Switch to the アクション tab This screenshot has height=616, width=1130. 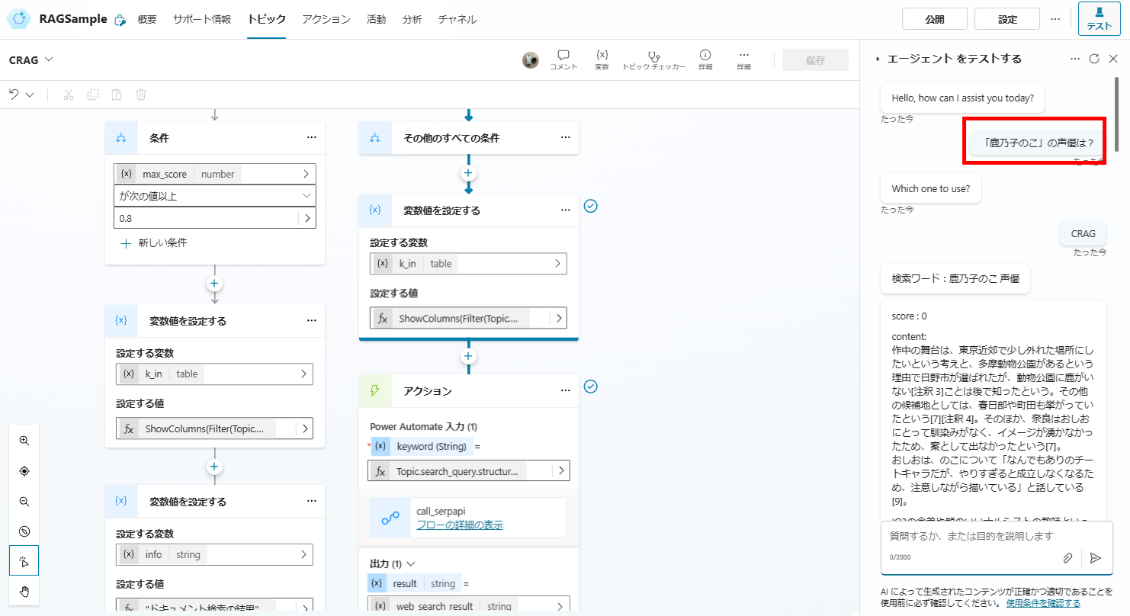click(x=326, y=20)
